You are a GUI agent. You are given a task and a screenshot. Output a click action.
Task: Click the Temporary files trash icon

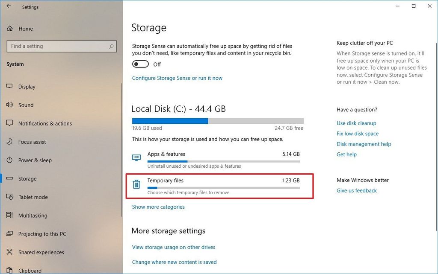[x=136, y=184]
